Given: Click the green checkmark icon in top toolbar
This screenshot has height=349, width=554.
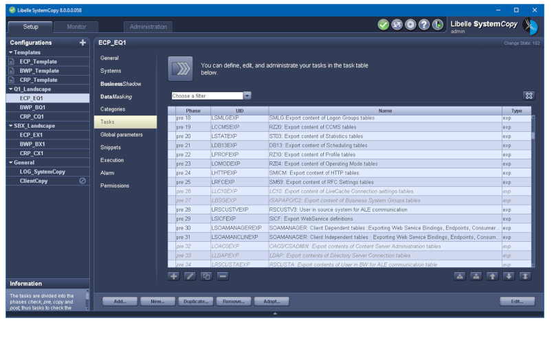Looking at the screenshot, I should [x=384, y=25].
